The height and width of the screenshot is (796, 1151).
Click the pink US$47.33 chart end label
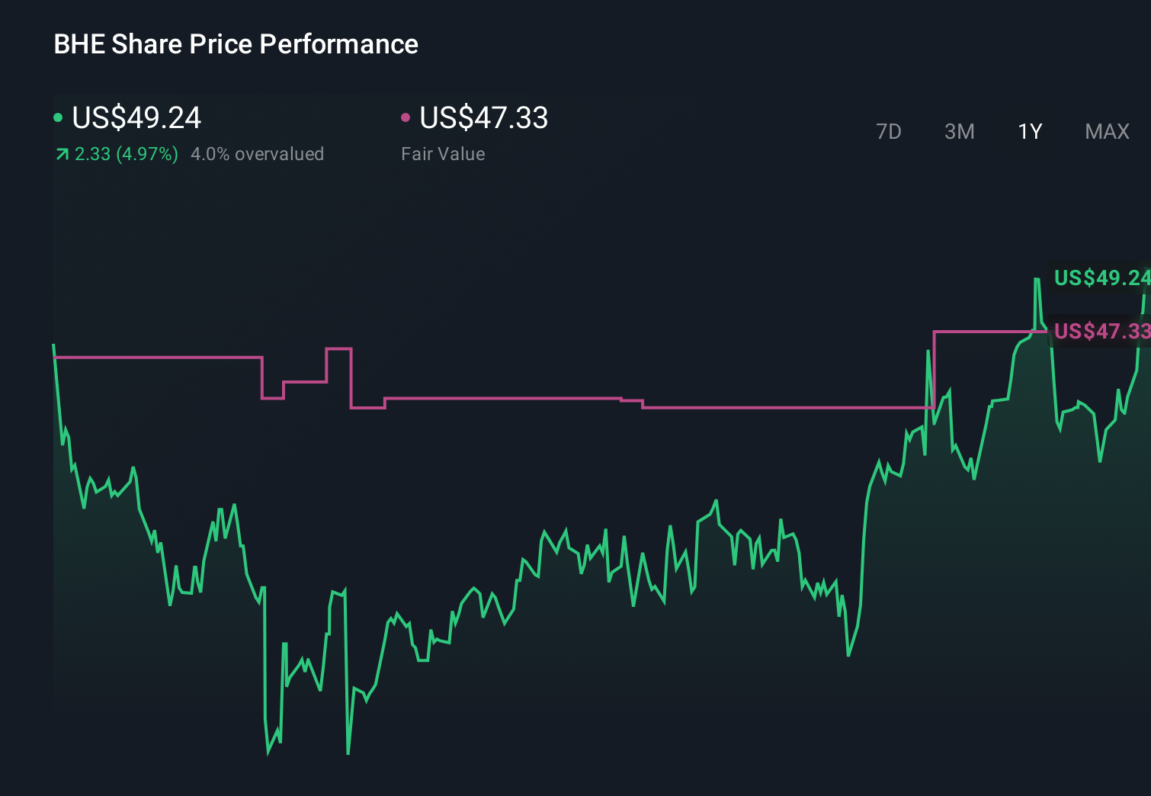[1101, 331]
